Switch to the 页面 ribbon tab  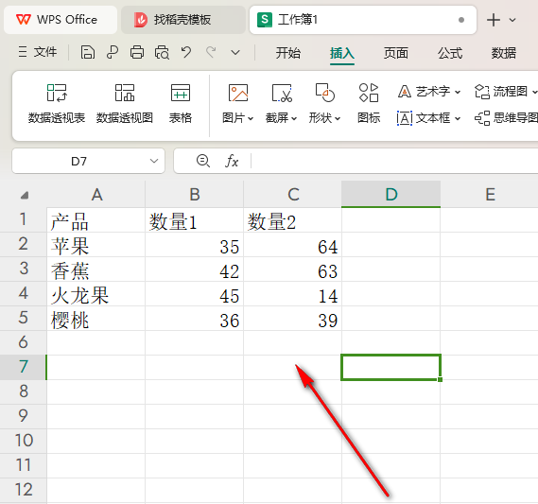click(396, 53)
